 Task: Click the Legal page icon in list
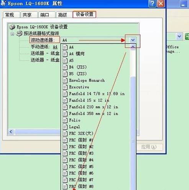tap(65, 127)
